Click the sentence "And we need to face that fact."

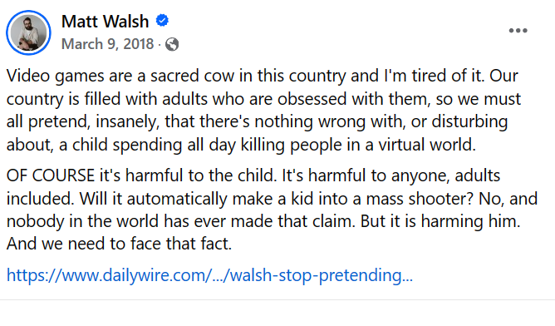[119, 244]
